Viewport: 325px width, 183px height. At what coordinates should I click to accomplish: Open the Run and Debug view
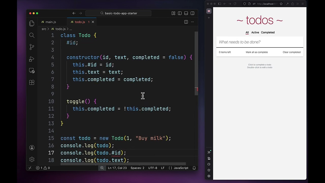coord(32,59)
